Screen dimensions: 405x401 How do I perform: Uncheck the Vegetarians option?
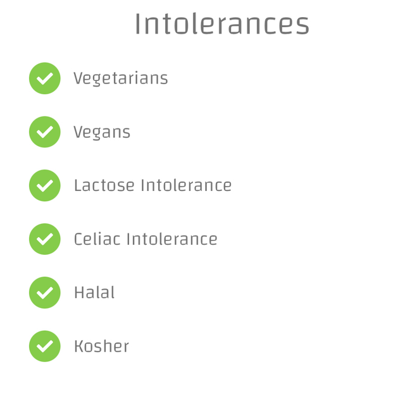pyautogui.click(x=45, y=78)
